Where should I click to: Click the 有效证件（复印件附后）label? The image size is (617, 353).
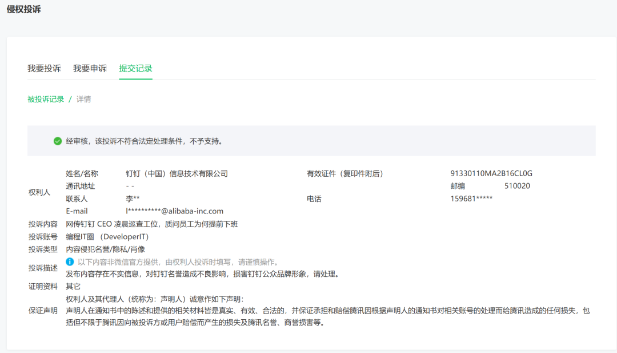(x=345, y=174)
